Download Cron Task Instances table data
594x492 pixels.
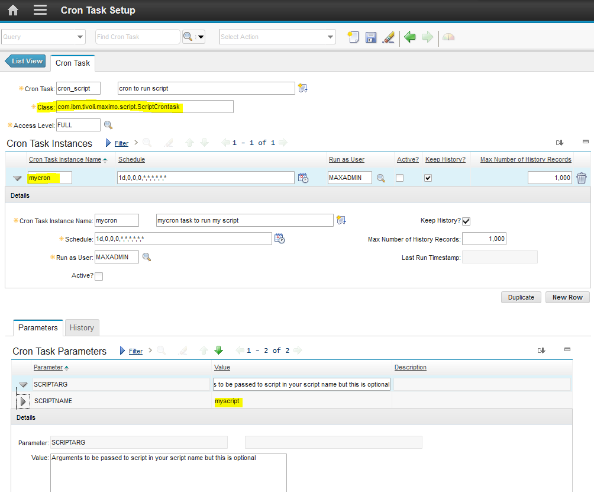[560, 143]
